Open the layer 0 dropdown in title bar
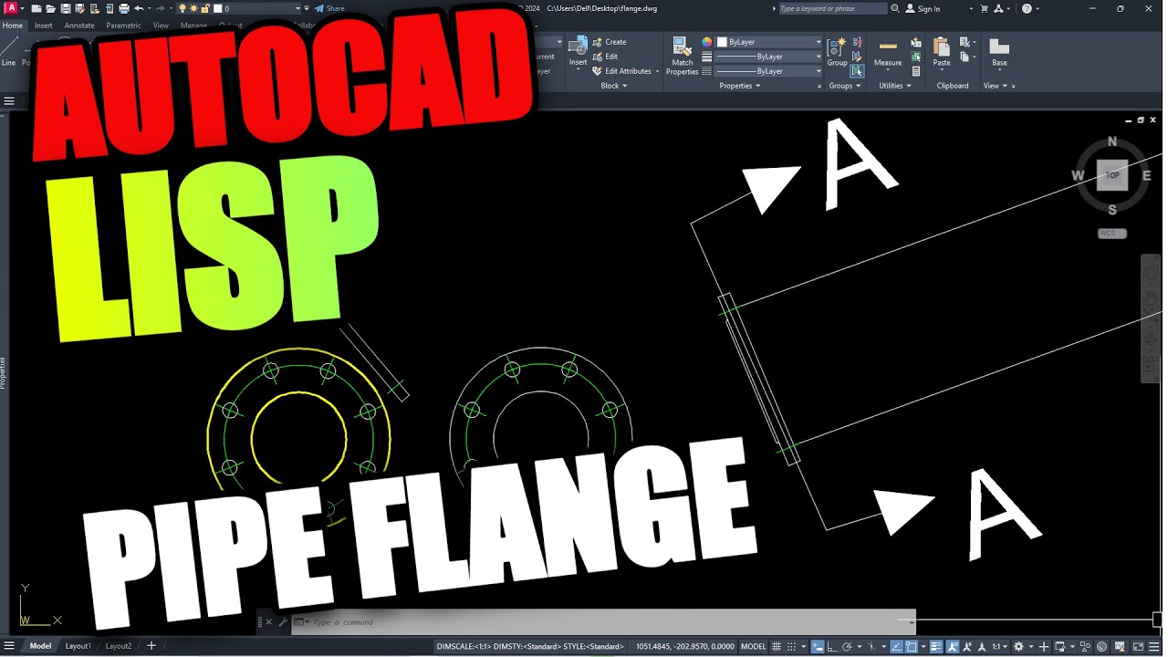Image resolution: width=1168 pixels, height=657 pixels. [297, 8]
